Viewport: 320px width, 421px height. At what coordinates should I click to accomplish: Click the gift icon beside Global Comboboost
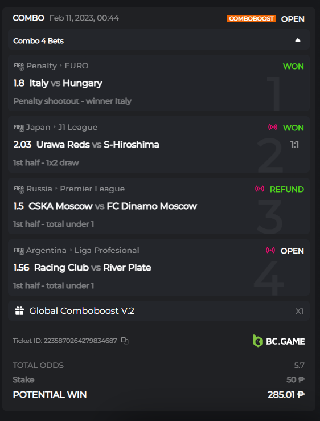19,311
